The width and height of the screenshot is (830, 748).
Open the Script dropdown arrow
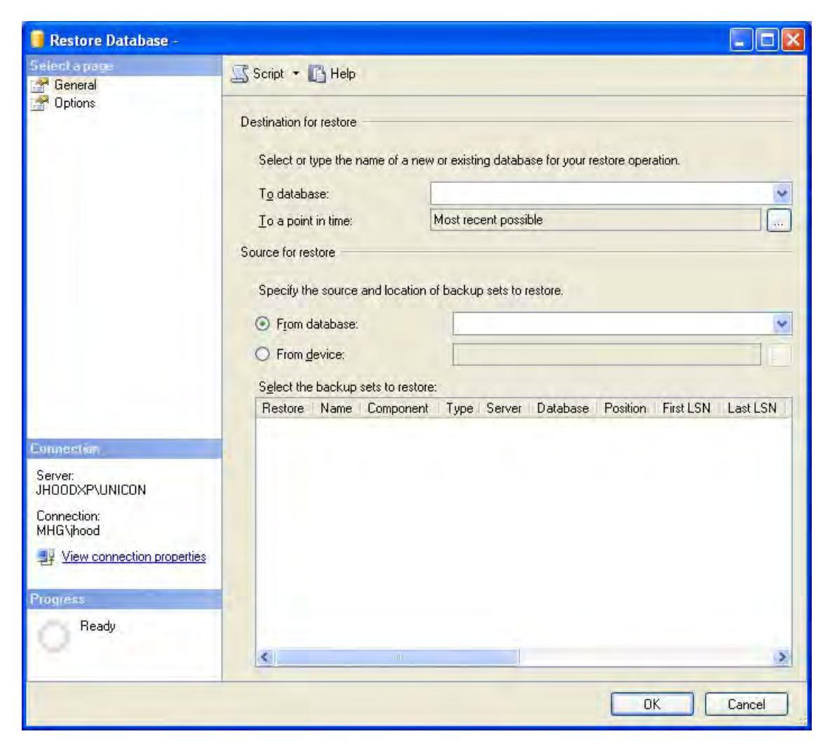coord(296,73)
